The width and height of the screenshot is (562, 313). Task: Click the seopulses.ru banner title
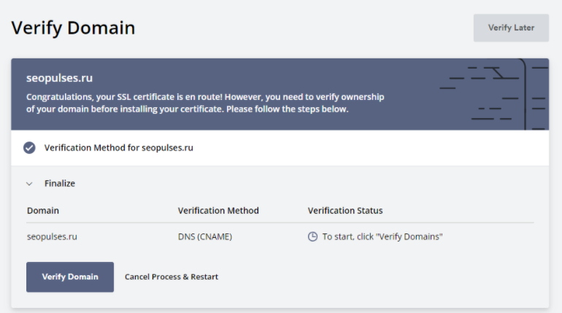point(60,78)
